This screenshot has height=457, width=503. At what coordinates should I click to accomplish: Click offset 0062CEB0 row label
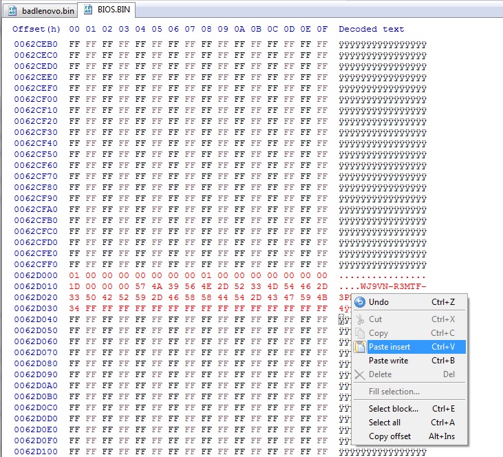click(36, 44)
